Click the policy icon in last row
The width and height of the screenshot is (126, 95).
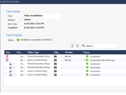tap(55, 75)
